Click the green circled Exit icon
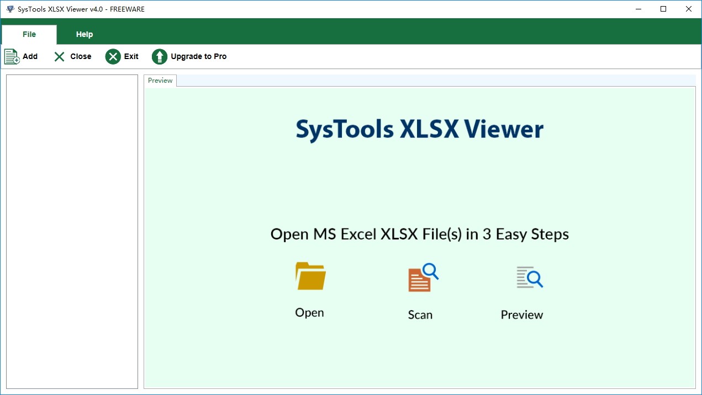The image size is (702, 395). coord(113,56)
